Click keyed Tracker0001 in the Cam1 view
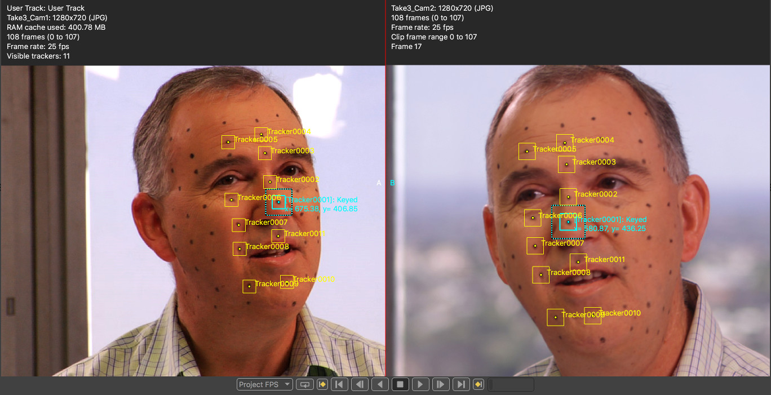This screenshot has width=771, height=395. coord(278,202)
